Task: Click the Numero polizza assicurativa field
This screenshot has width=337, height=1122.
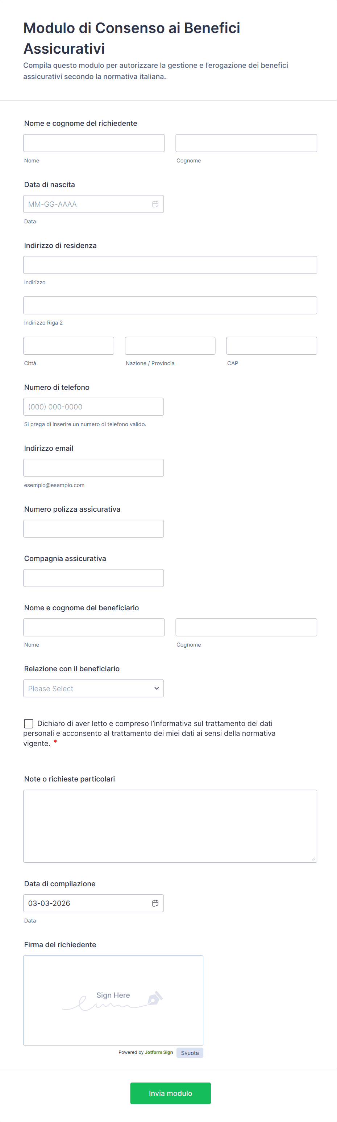Action: point(93,529)
